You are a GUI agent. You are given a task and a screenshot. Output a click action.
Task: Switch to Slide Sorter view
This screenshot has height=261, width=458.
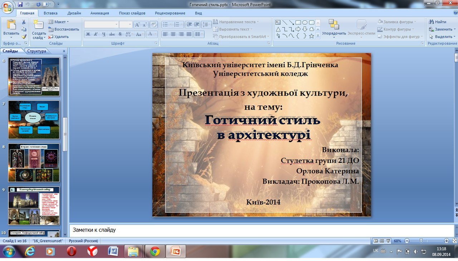[382, 241]
